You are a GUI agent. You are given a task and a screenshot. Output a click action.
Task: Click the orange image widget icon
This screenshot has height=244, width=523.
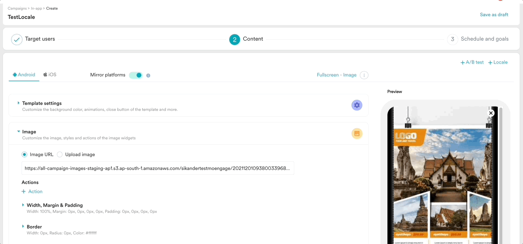(357, 134)
